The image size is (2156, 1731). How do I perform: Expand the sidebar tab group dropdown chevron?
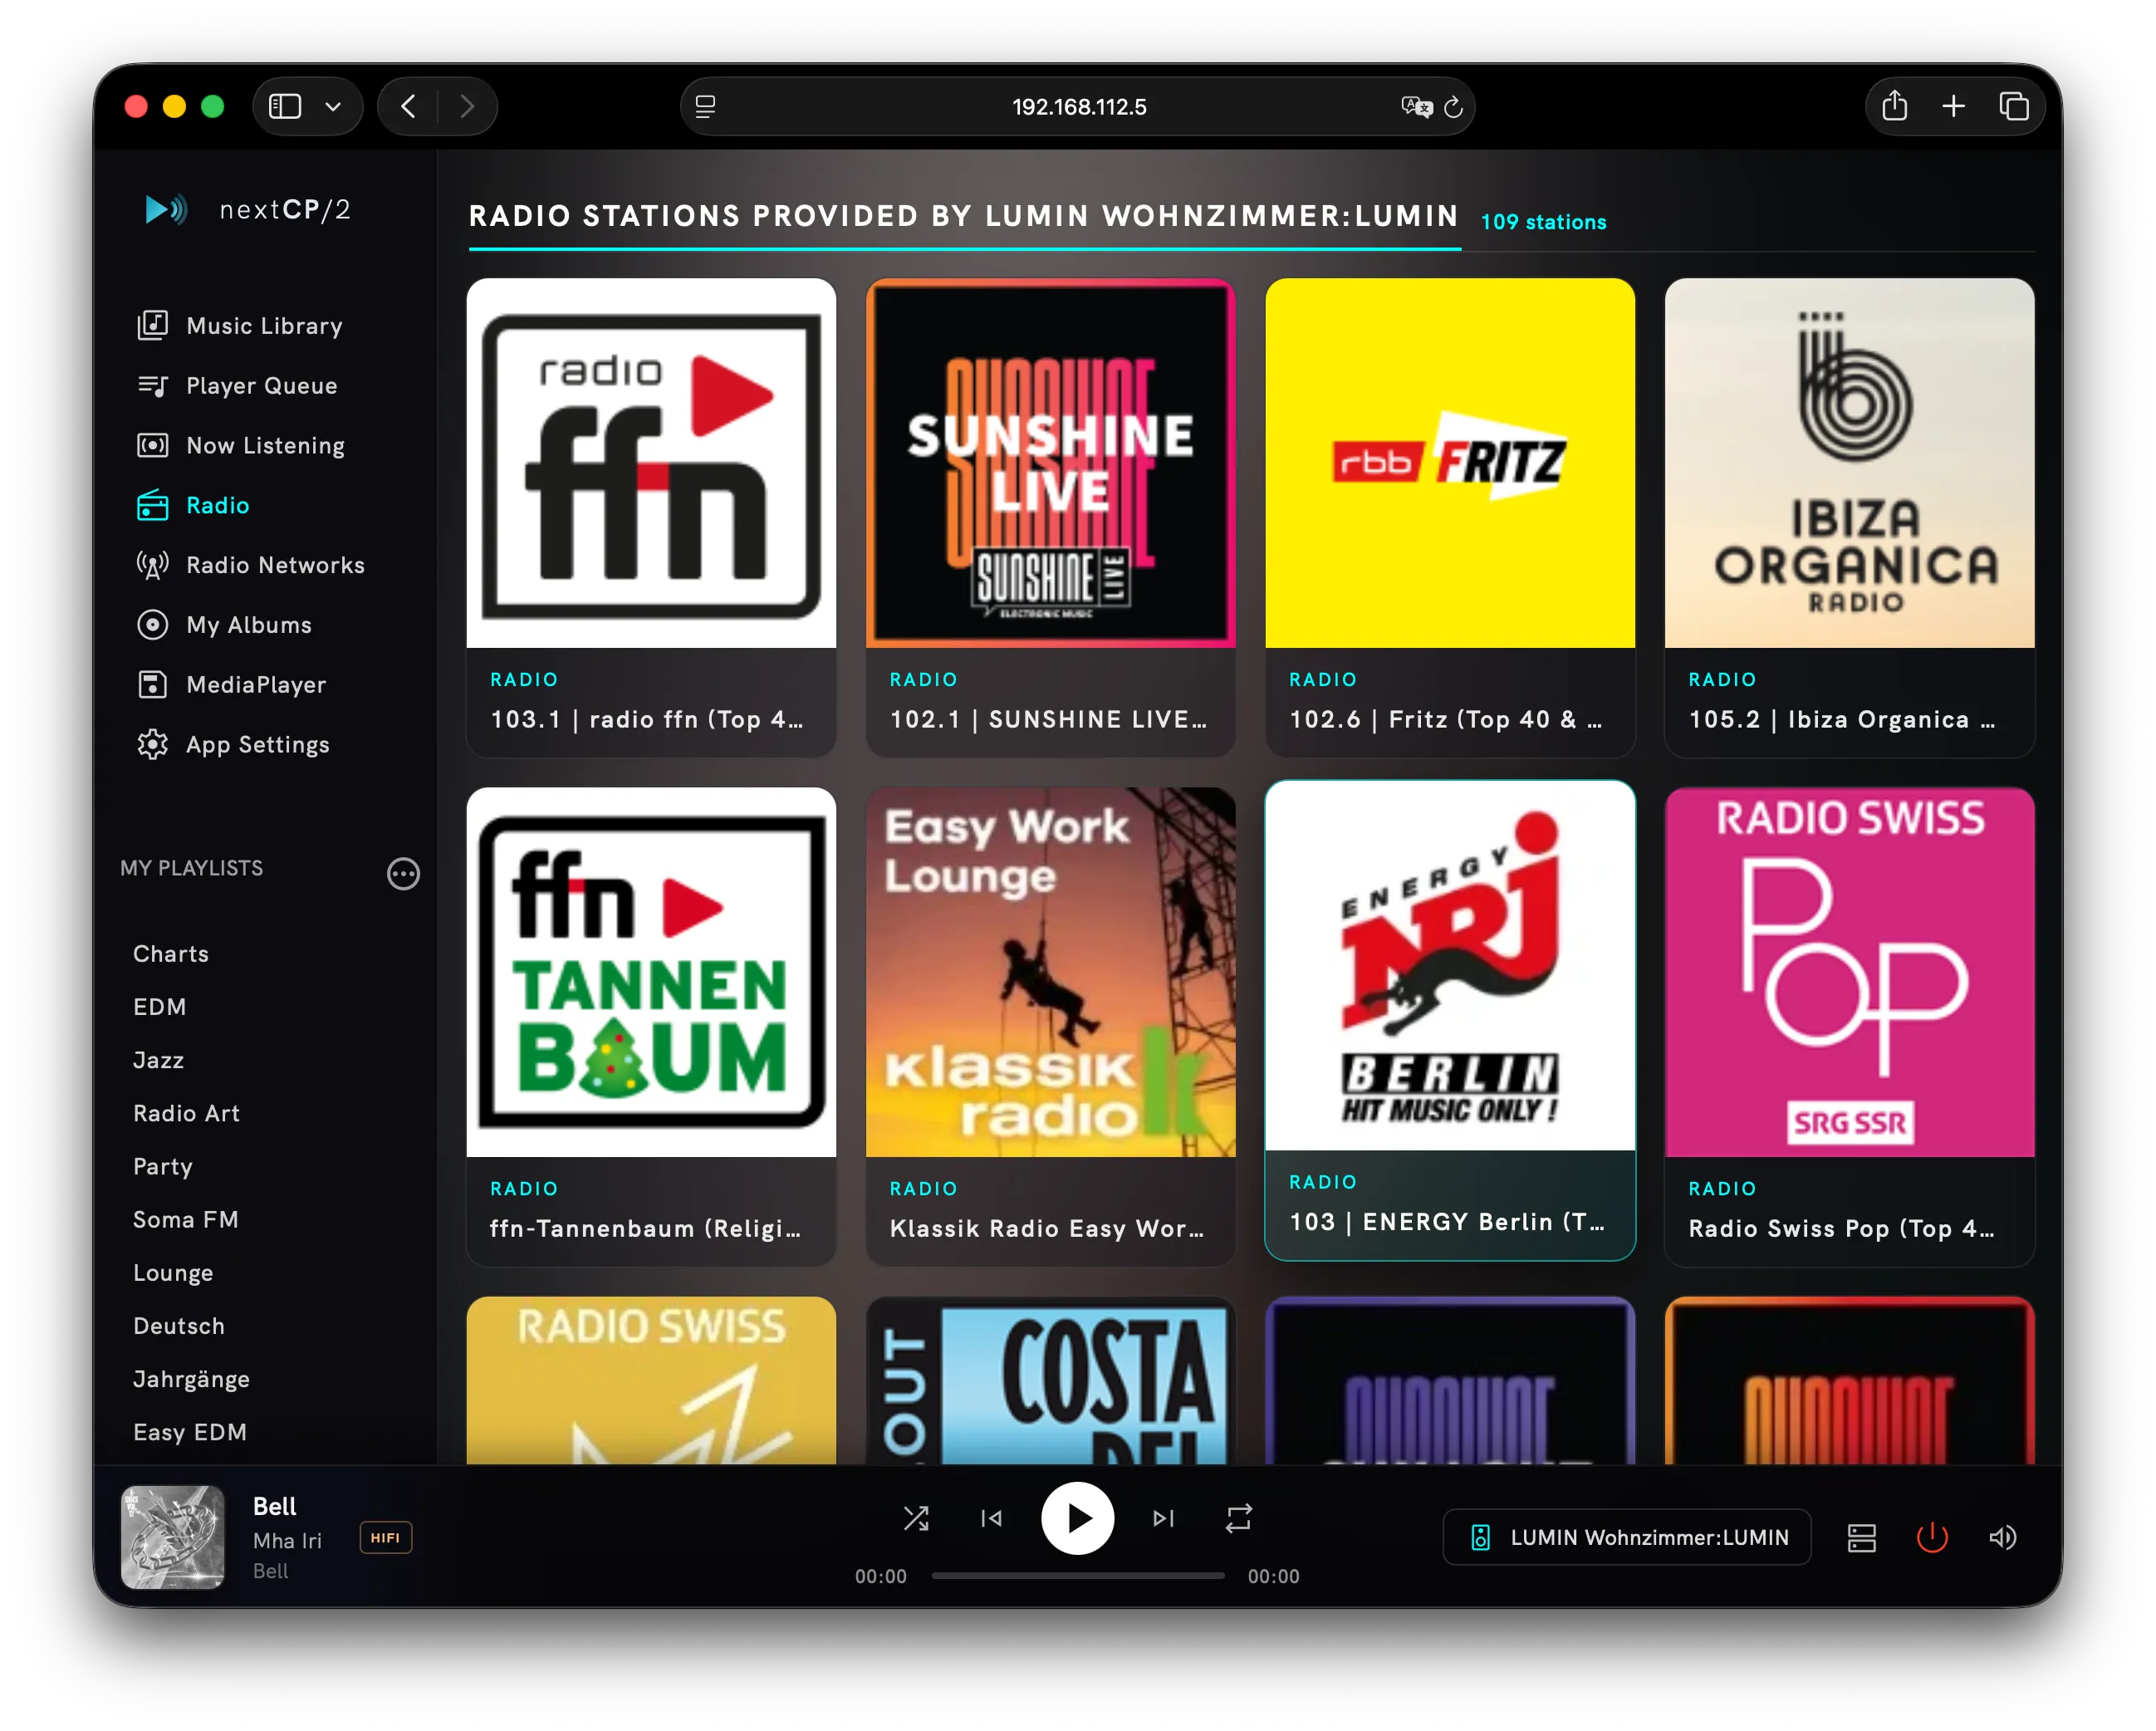click(x=333, y=106)
